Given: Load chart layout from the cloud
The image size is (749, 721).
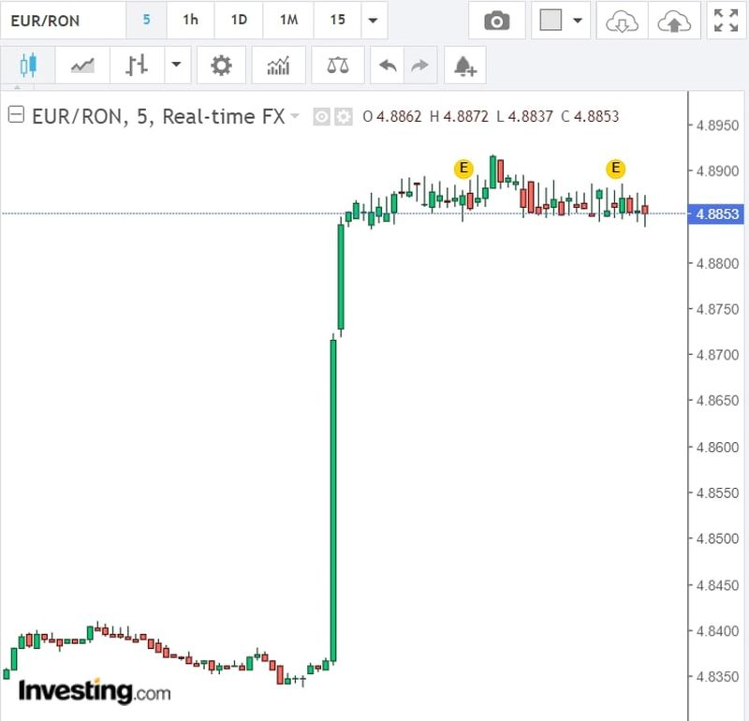Looking at the screenshot, I should coord(622,21).
